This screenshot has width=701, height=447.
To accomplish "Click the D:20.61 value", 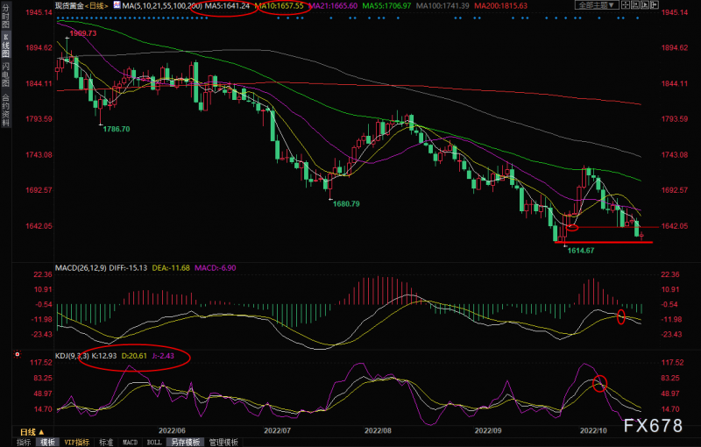I will pos(134,356).
